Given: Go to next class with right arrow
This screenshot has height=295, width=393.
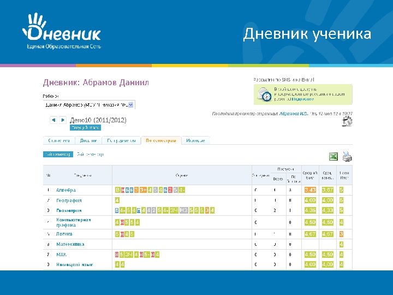Looking at the screenshot, I should (x=63, y=120).
